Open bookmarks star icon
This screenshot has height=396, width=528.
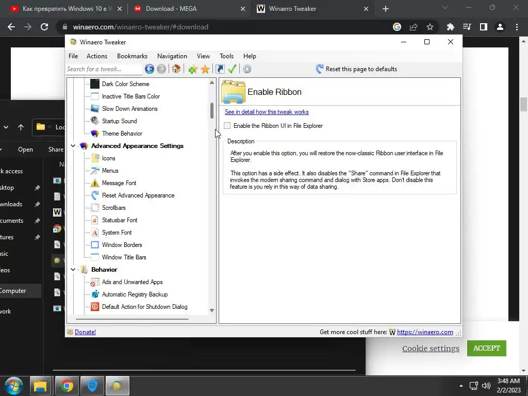coord(205,69)
